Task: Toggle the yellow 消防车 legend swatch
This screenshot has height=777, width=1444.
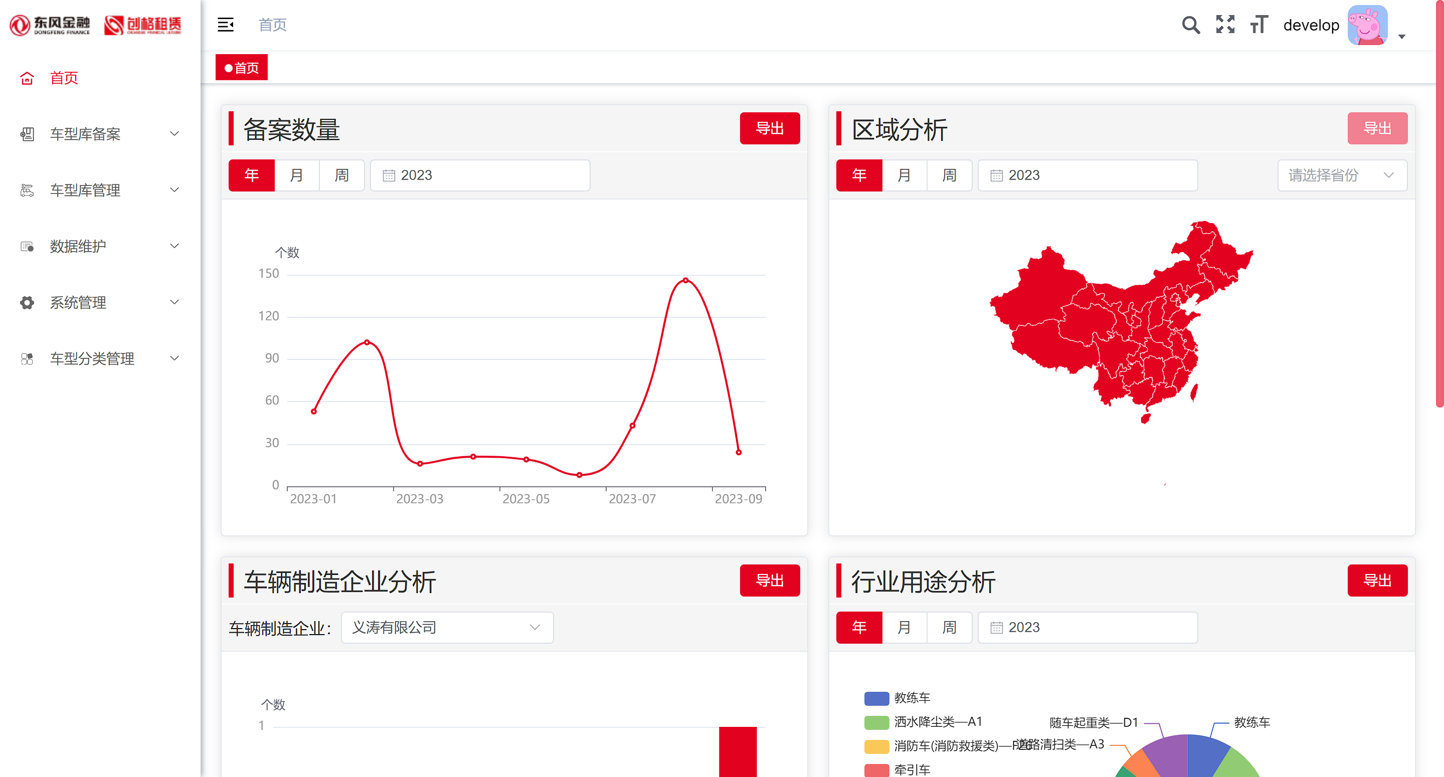Action: pyautogui.click(x=876, y=746)
